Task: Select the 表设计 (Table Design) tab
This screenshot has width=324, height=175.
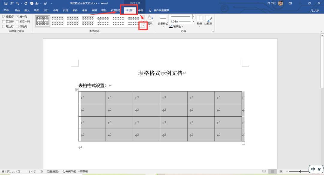Action: pyautogui.click(x=130, y=10)
